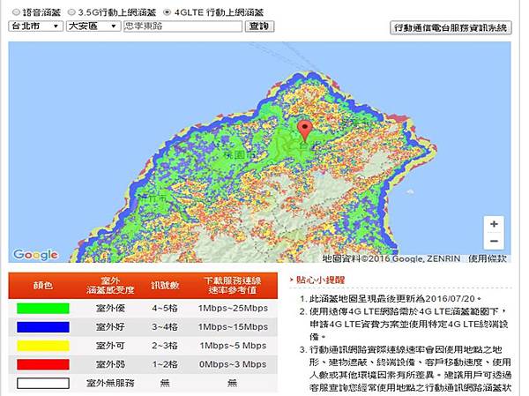
Task: Click the green 室外優 color swatch
Action: coord(43,308)
